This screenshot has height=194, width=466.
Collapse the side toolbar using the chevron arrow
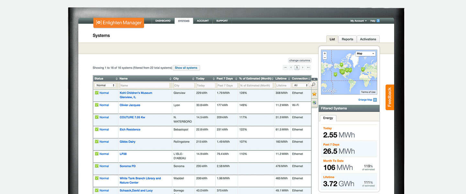pos(314,79)
